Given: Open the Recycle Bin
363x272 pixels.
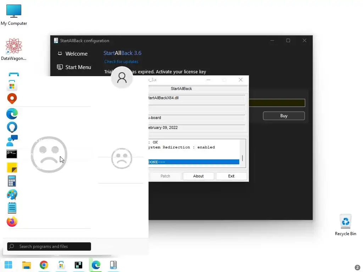Looking at the screenshot, I should [x=345, y=225].
